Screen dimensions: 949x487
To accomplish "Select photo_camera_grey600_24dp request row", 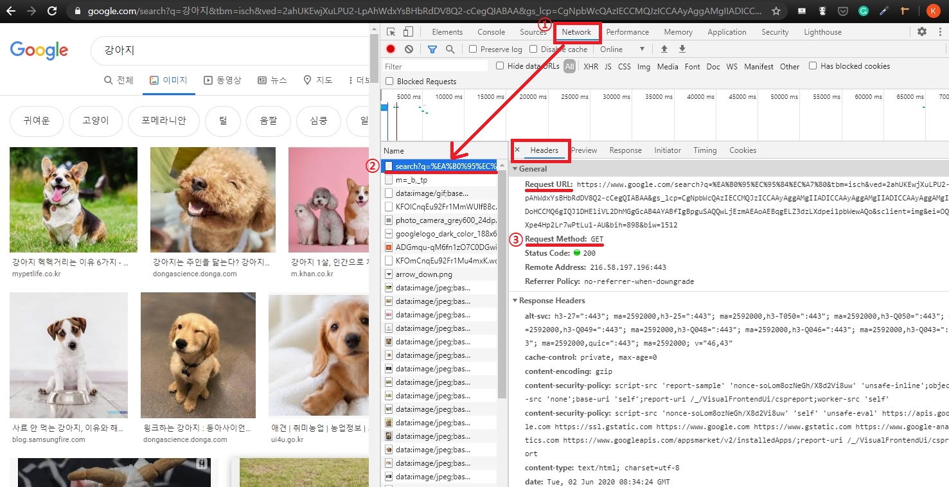I will click(x=440, y=220).
